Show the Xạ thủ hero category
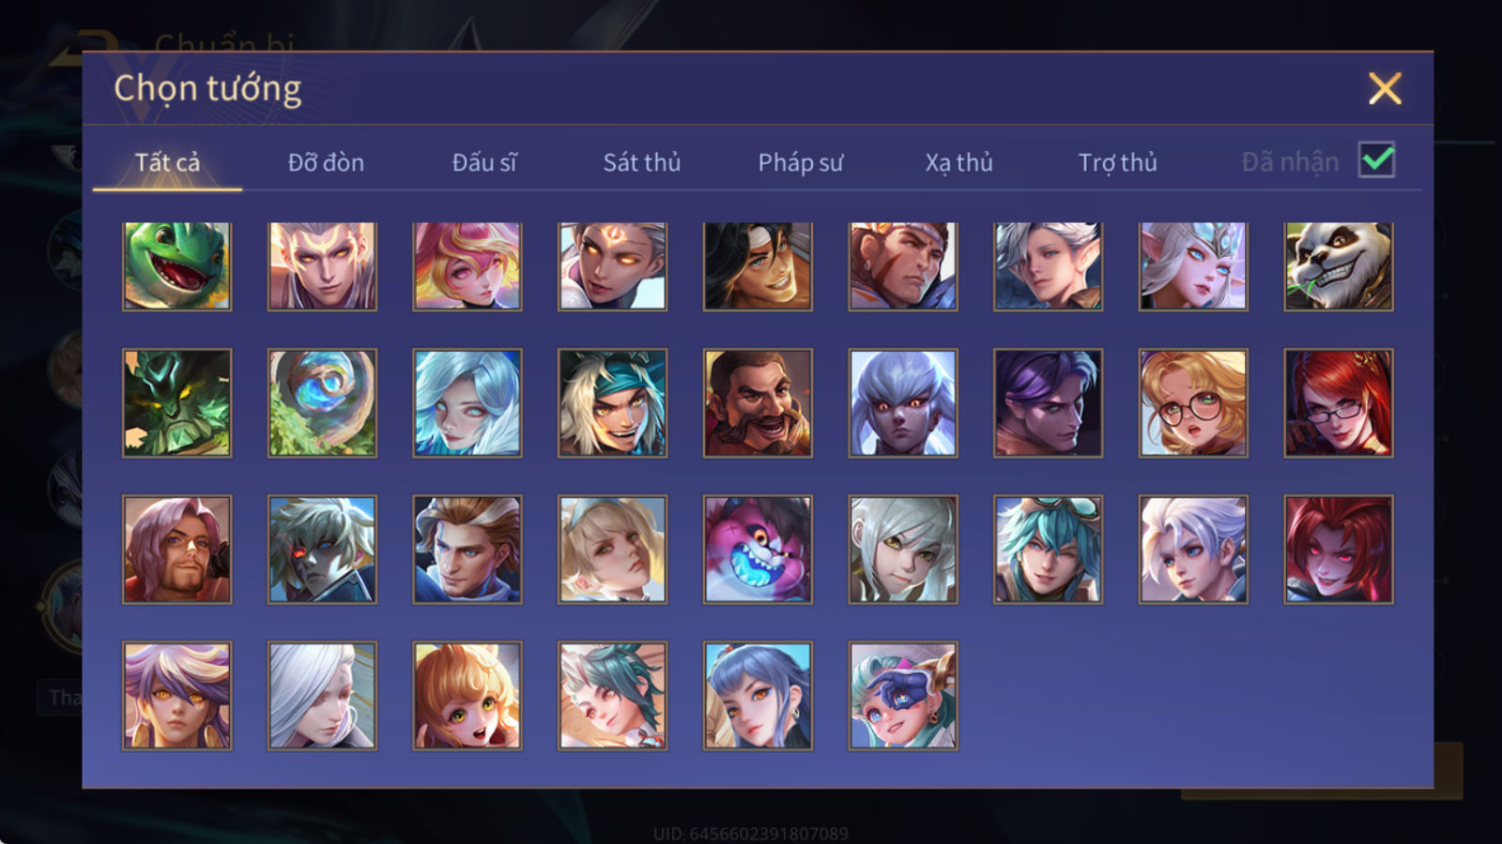The width and height of the screenshot is (1502, 844). coord(958,162)
